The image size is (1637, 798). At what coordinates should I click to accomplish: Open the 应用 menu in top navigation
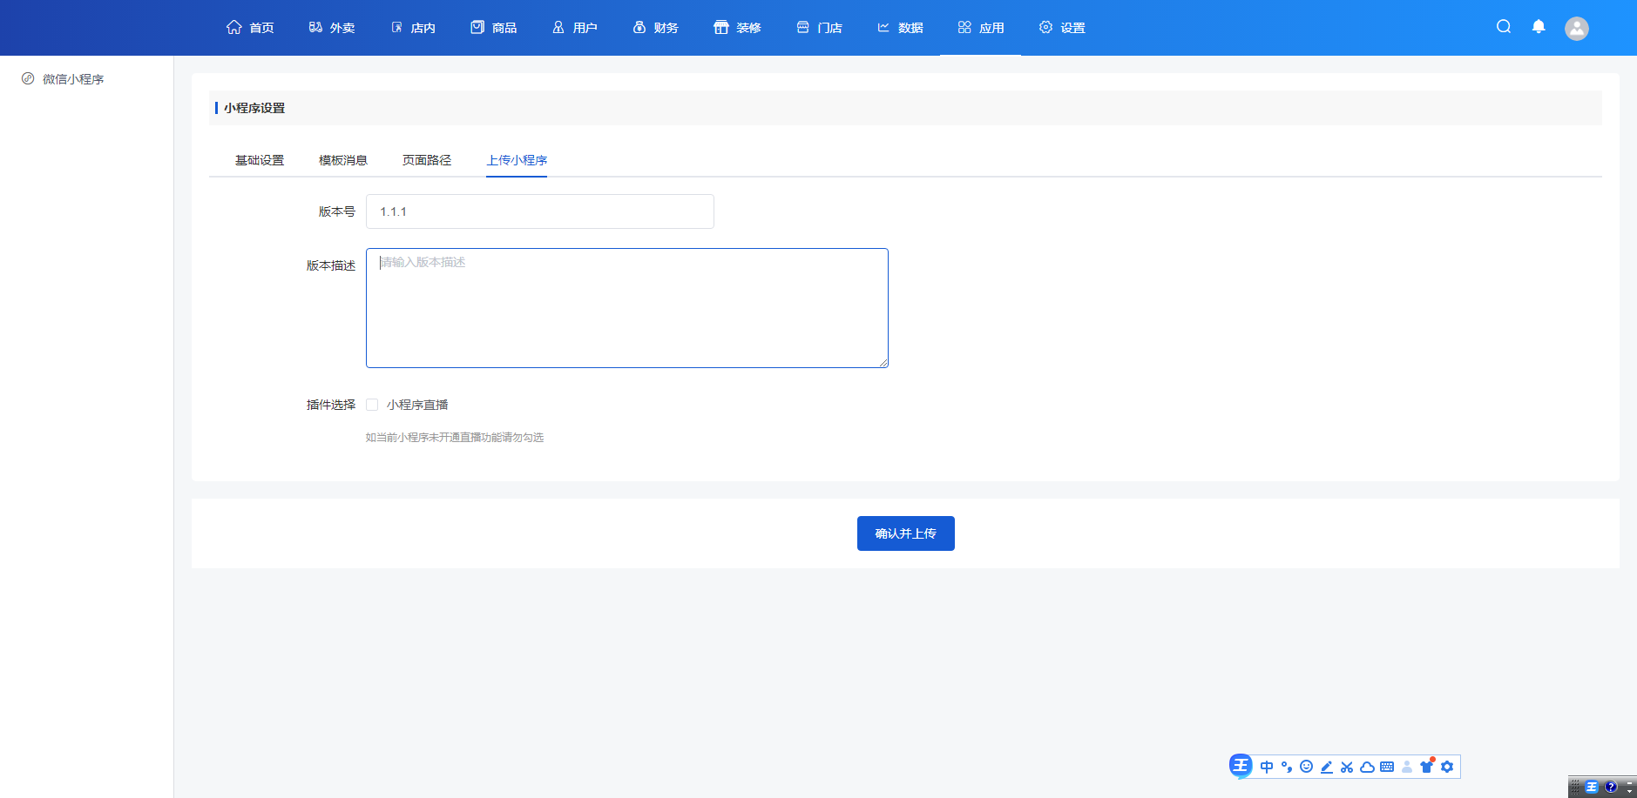tap(980, 28)
